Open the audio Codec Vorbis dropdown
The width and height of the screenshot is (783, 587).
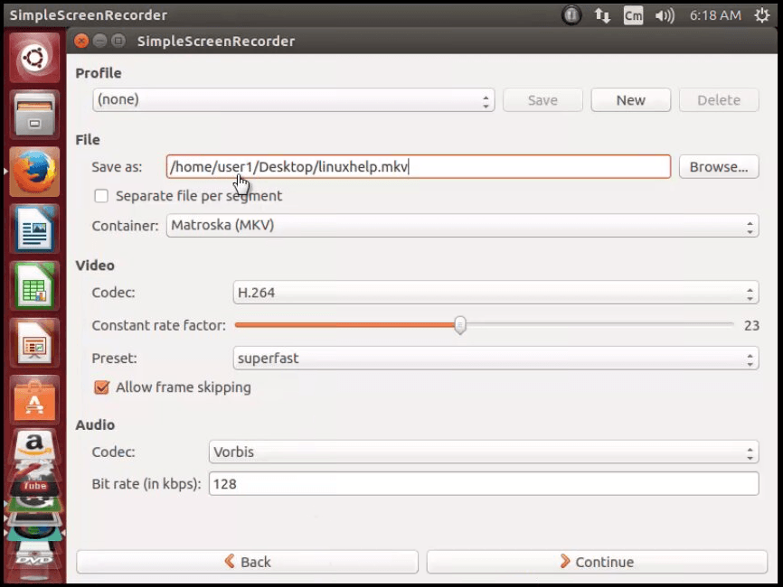click(x=484, y=452)
